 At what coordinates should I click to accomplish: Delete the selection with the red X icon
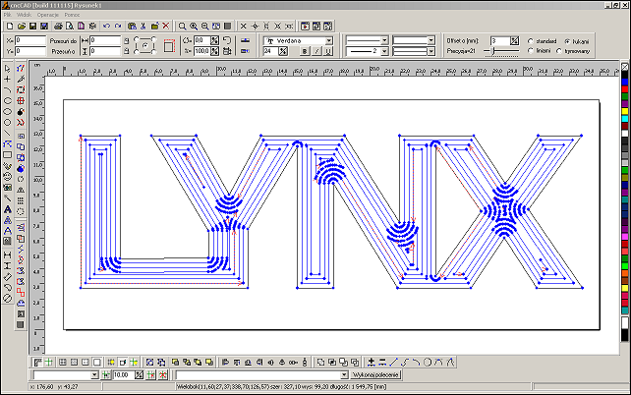[166, 27]
